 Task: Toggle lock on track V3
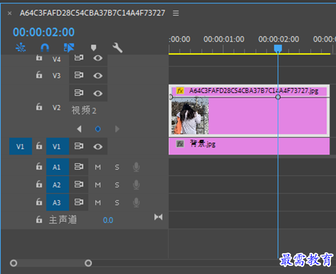coord(39,75)
